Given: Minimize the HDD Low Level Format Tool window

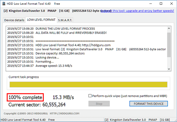Looking at the screenshot, I should click(150, 4).
